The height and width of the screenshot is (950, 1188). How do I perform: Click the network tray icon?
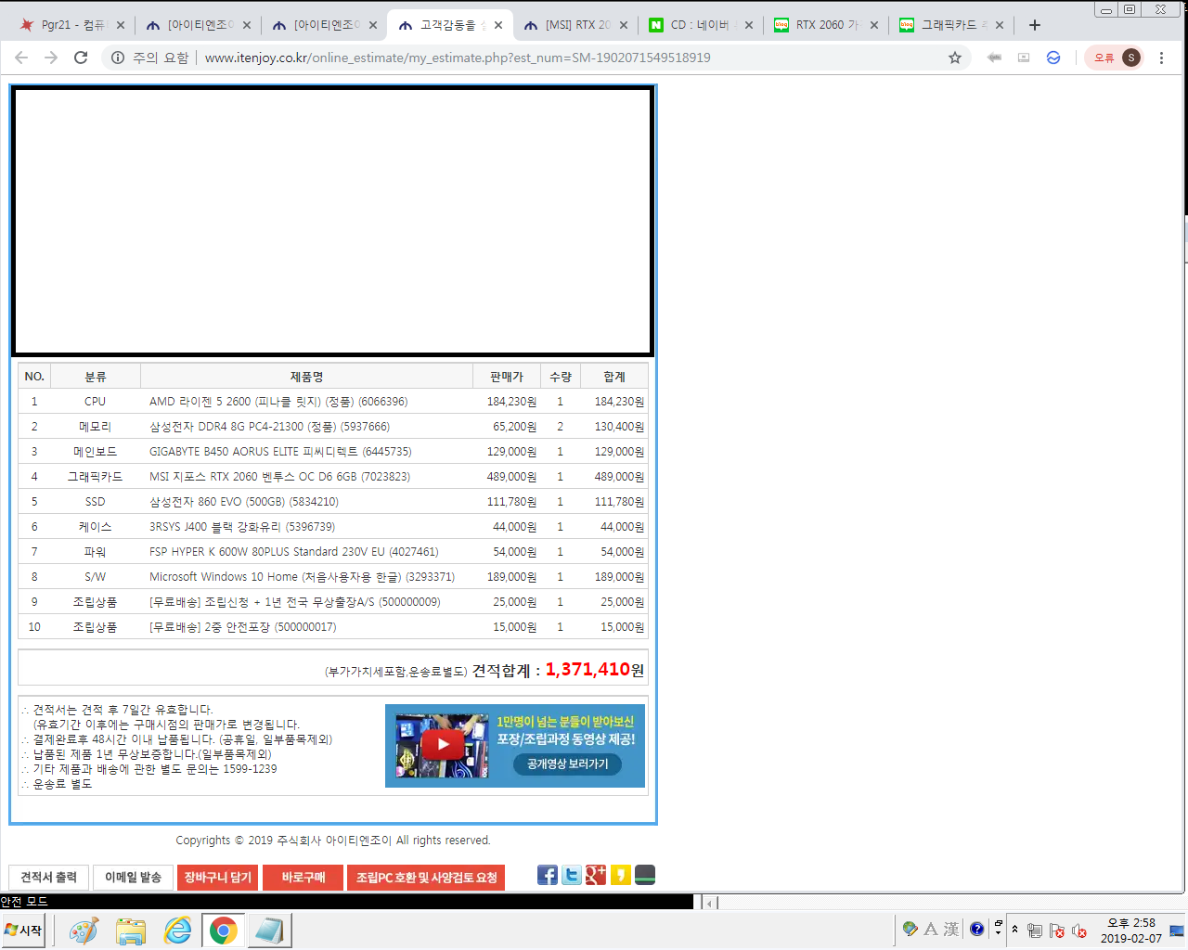tap(1035, 931)
